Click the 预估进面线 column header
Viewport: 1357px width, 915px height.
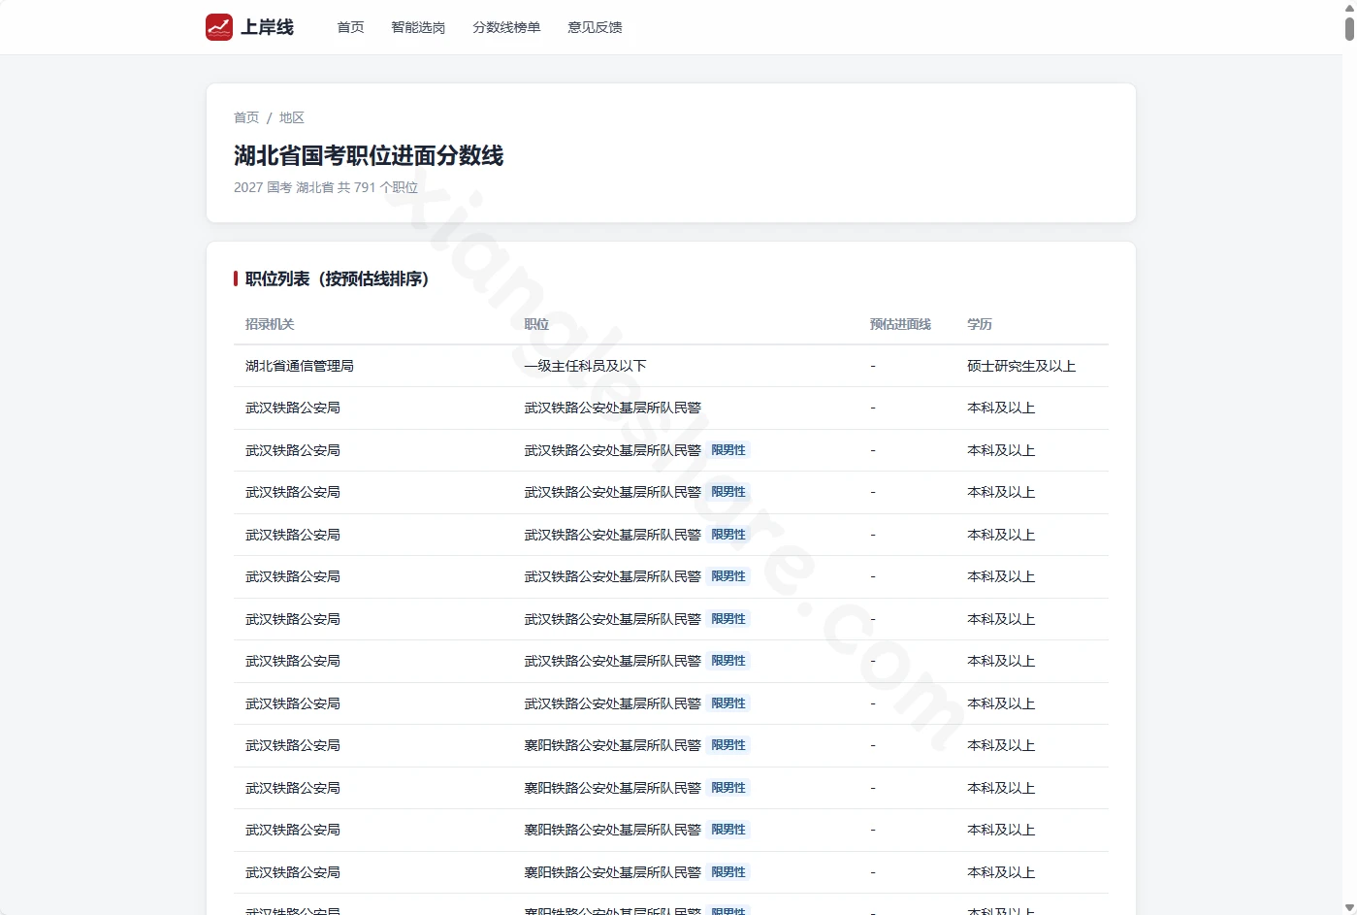(900, 324)
